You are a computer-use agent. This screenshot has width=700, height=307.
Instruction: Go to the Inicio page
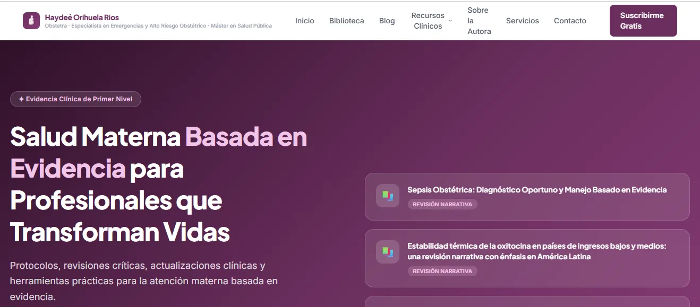coord(305,21)
